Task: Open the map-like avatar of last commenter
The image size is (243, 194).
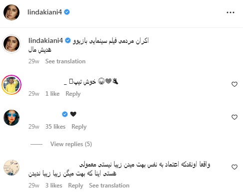Action: click(11, 168)
